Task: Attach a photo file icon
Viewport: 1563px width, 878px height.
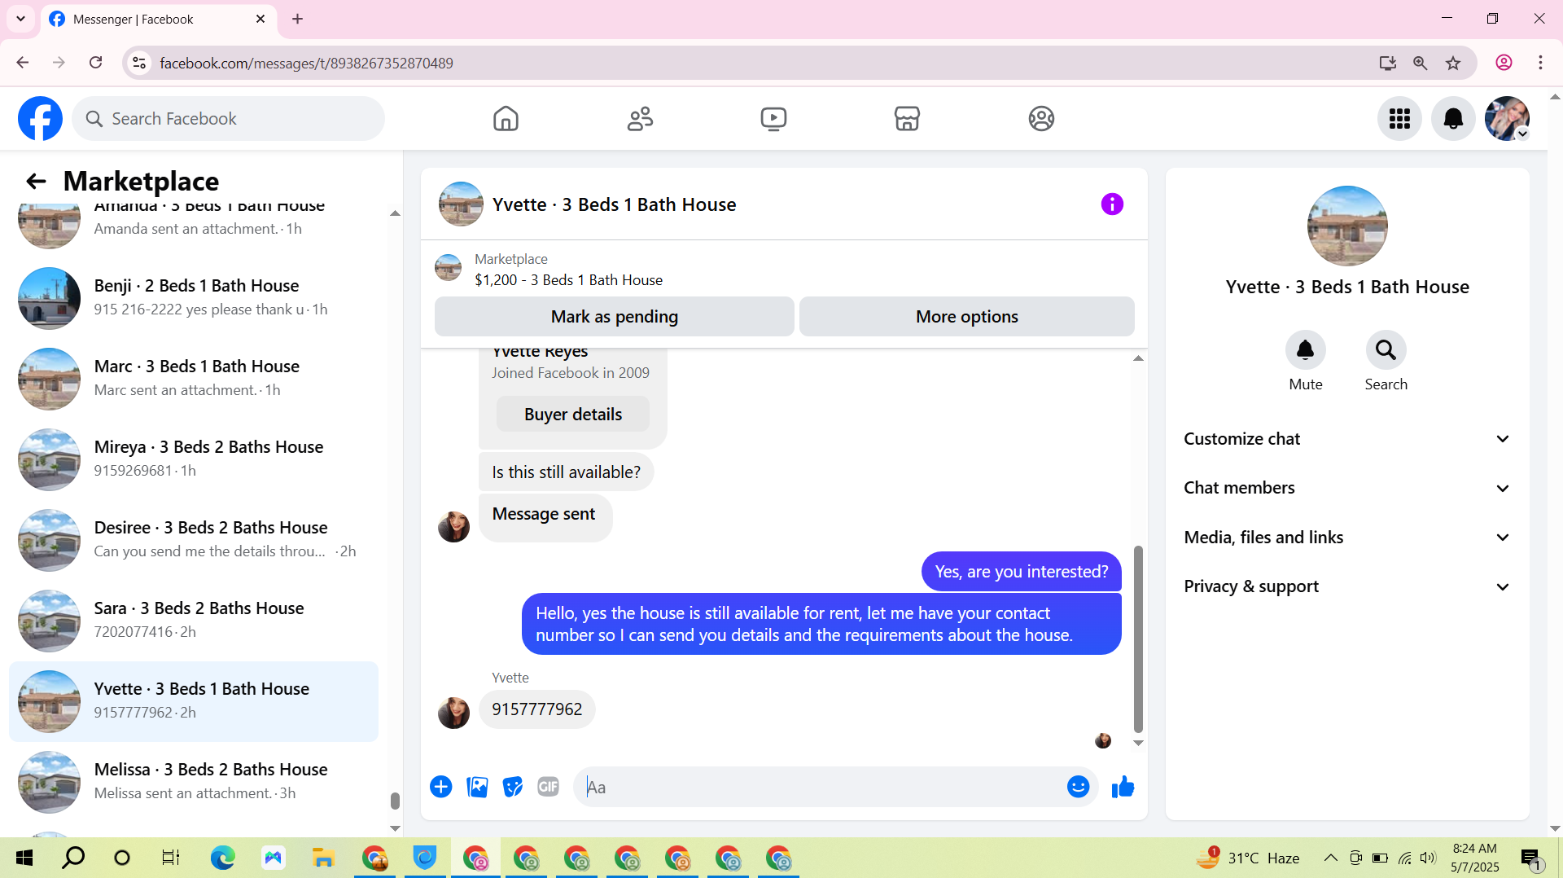Action: point(477,787)
